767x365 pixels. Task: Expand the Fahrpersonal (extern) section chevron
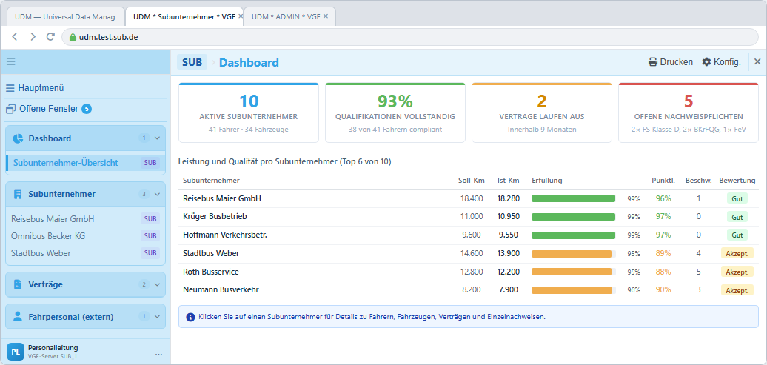pos(157,317)
